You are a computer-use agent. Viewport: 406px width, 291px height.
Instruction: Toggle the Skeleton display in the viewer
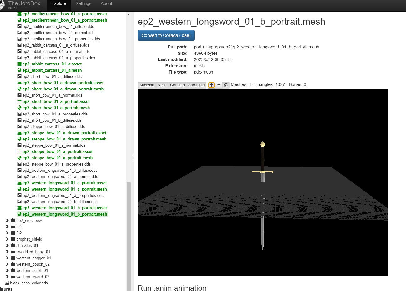(146, 85)
